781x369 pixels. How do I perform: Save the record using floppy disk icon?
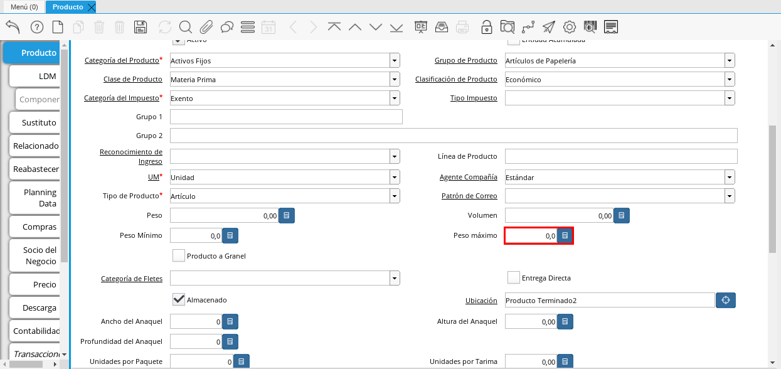pyautogui.click(x=141, y=27)
